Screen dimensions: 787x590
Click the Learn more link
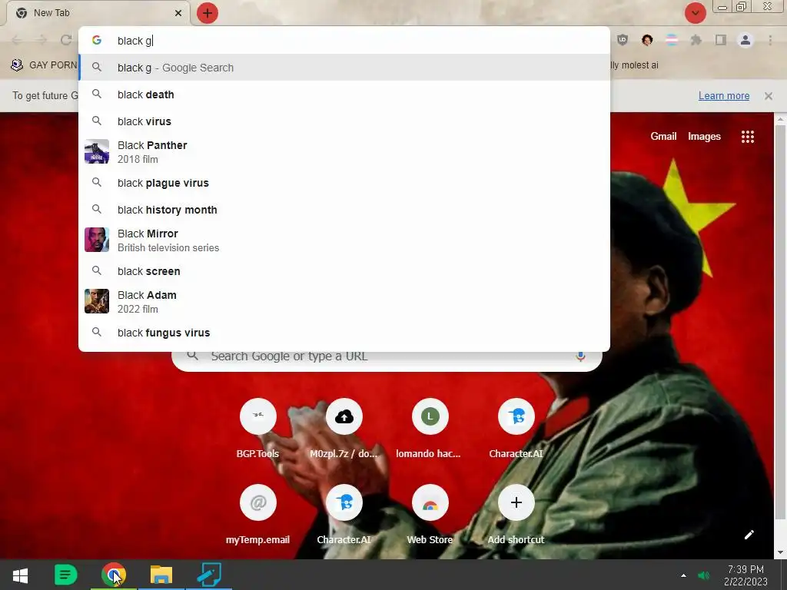[724, 95]
